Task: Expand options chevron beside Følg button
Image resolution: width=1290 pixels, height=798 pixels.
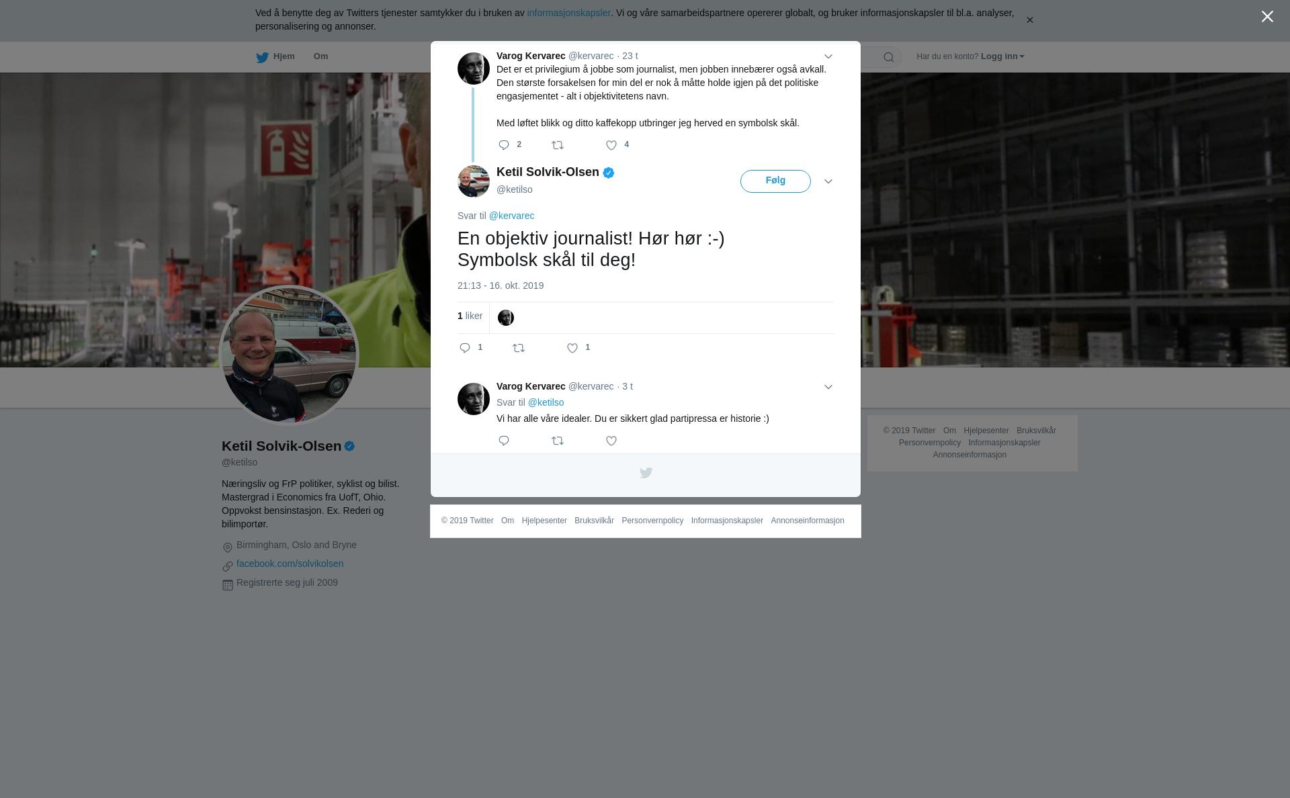Action: coord(828,181)
